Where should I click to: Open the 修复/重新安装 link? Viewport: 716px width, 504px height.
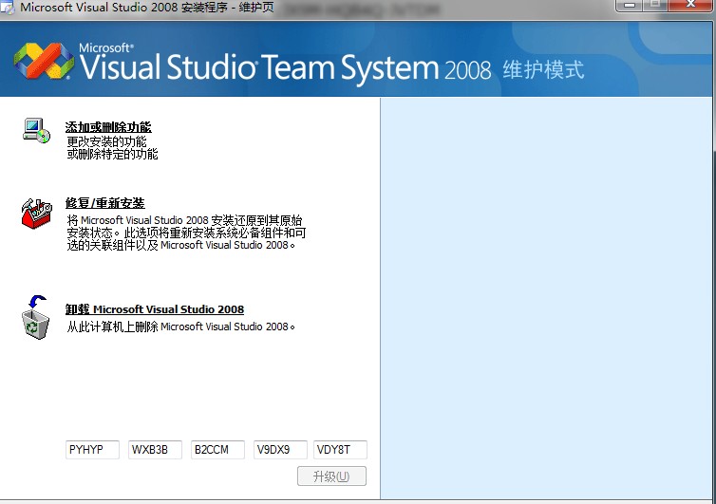point(105,203)
